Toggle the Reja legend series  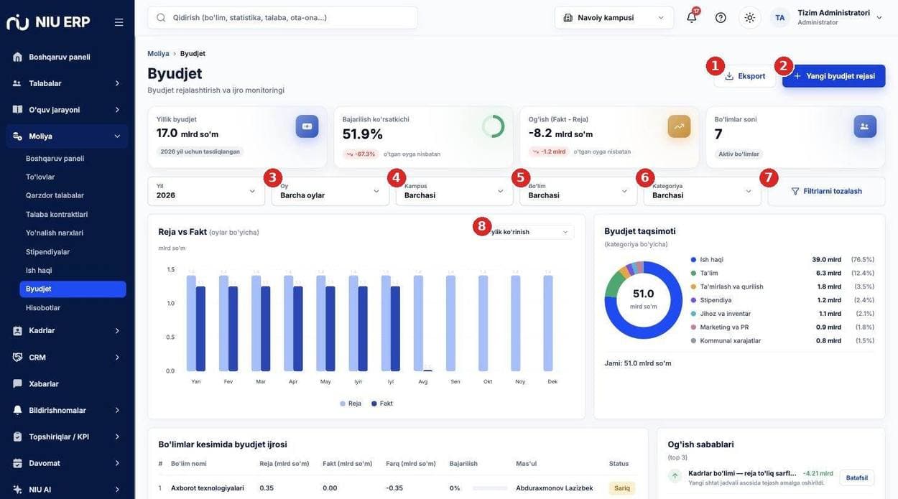tap(351, 404)
